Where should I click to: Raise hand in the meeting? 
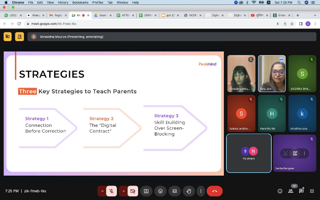189,191
